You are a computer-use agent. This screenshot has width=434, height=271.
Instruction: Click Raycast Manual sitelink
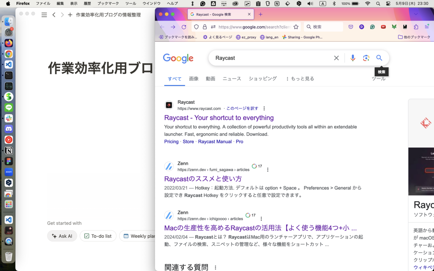point(215,142)
